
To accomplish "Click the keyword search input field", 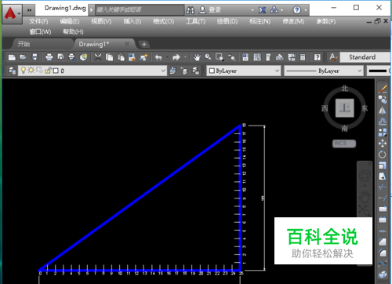I will (140, 10).
